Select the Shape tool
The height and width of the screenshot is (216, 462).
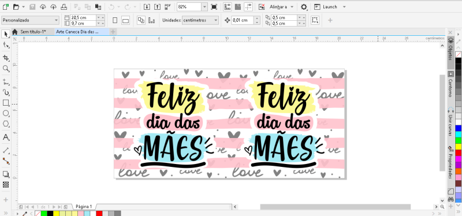click(6, 45)
